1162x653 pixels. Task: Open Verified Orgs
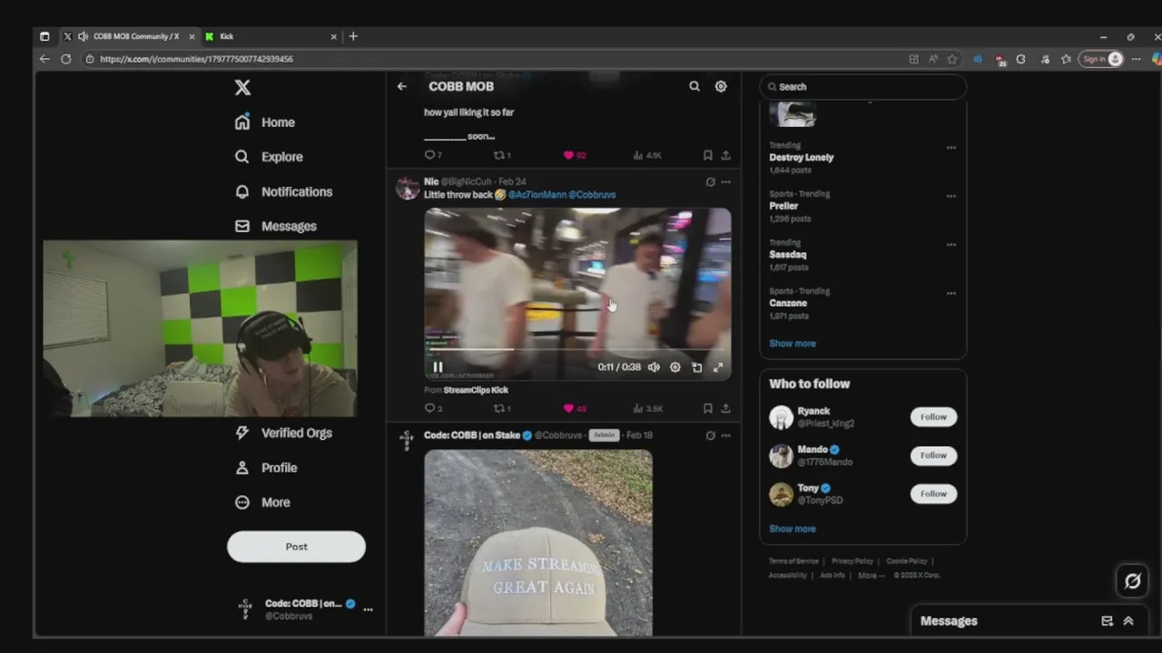tap(283, 433)
